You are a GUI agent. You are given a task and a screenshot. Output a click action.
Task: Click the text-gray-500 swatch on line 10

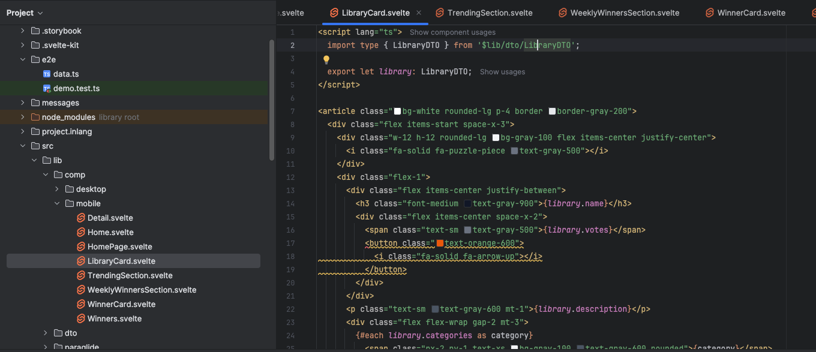click(x=514, y=151)
